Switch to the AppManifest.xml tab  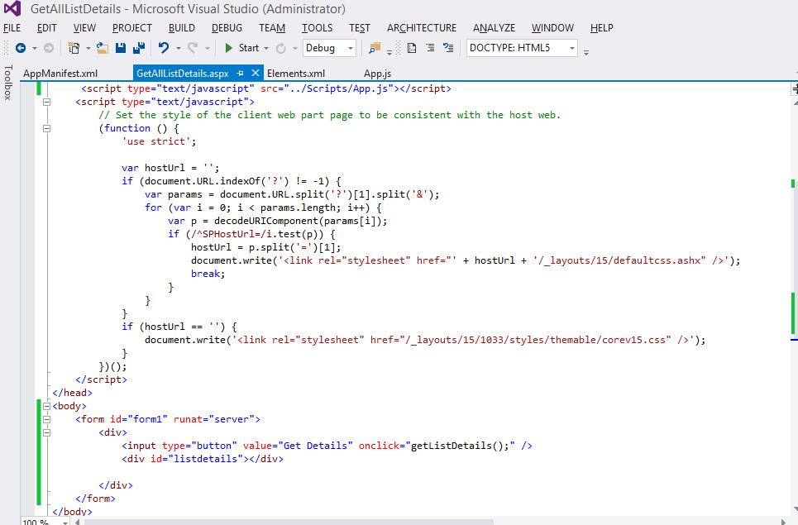(60, 74)
